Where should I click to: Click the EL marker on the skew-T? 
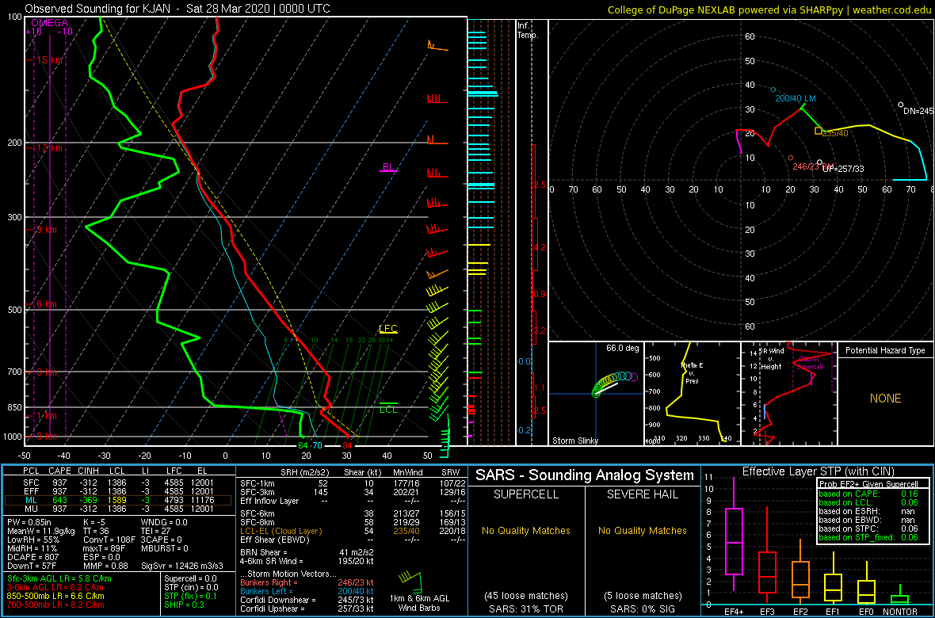[x=389, y=167]
